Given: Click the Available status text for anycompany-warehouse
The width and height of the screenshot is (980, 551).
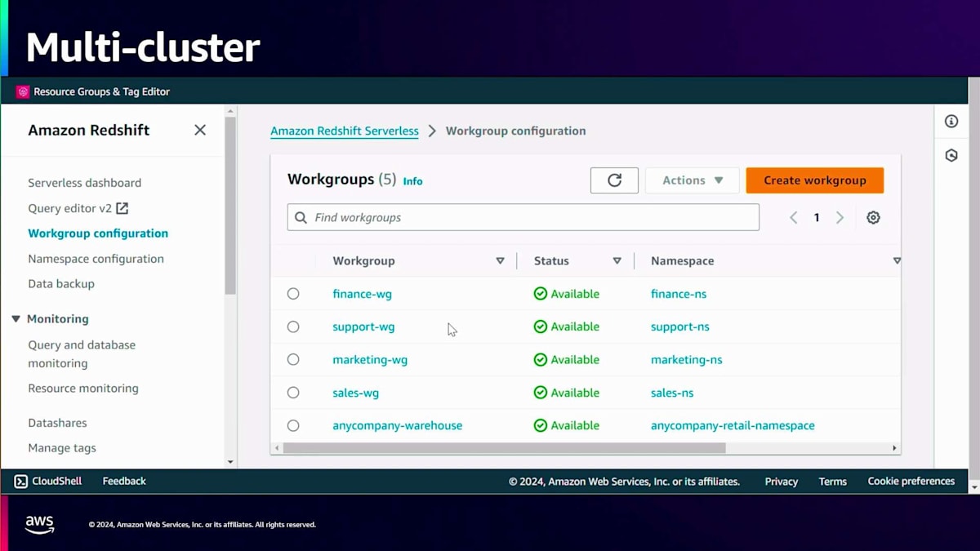Looking at the screenshot, I should [x=575, y=425].
